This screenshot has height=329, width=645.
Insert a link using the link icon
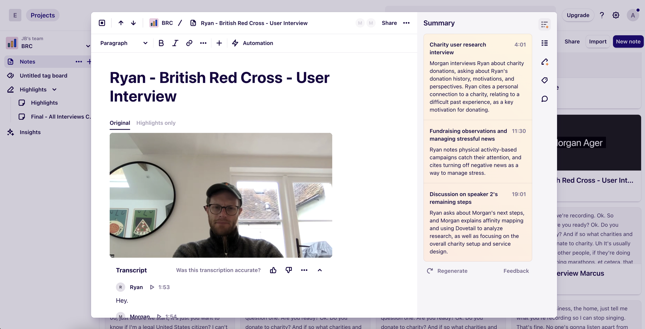(x=189, y=43)
